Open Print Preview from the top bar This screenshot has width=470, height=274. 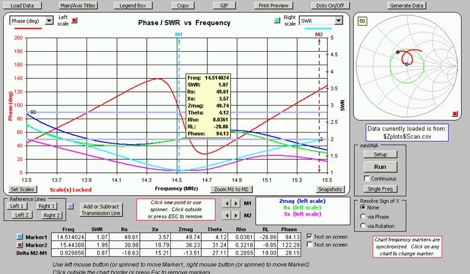point(274,5)
